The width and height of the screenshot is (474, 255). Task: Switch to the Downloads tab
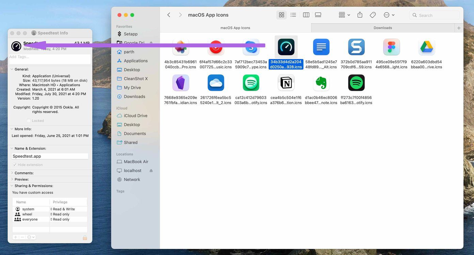pos(383,28)
